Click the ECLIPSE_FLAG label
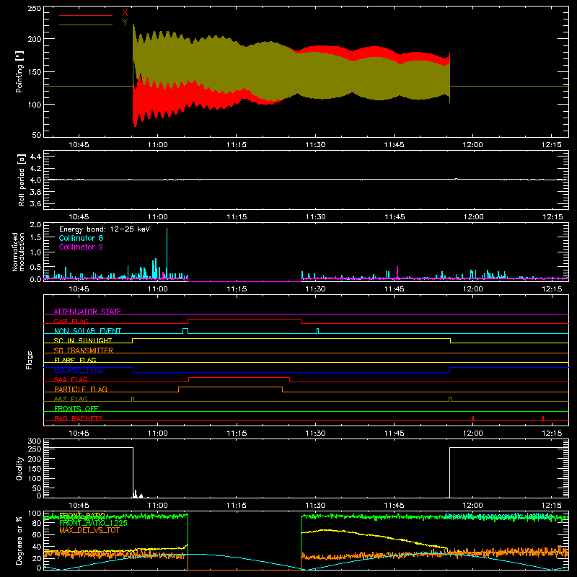577x577 pixels. [x=79, y=370]
